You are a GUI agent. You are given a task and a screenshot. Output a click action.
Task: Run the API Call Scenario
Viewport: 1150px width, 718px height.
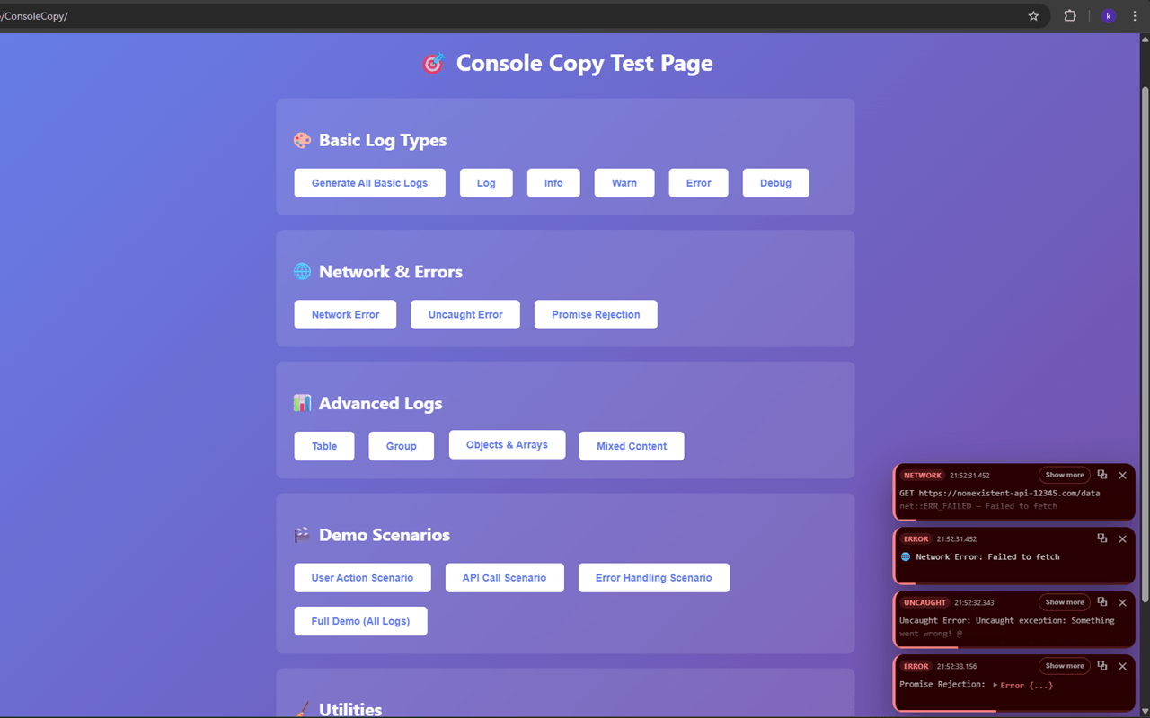pos(504,578)
